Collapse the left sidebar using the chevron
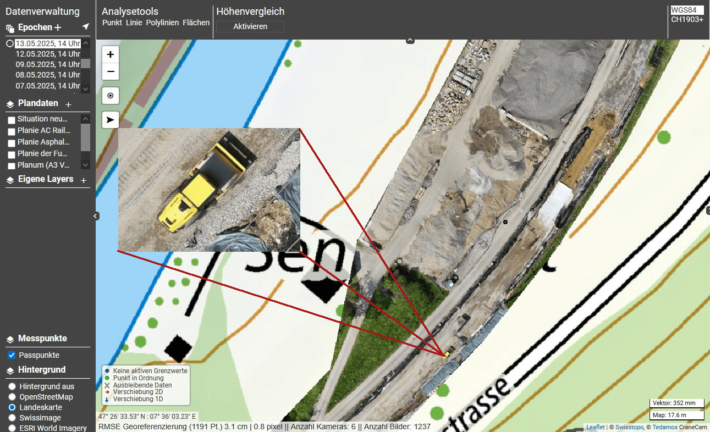Screen dimensions: 710x432 [96, 216]
